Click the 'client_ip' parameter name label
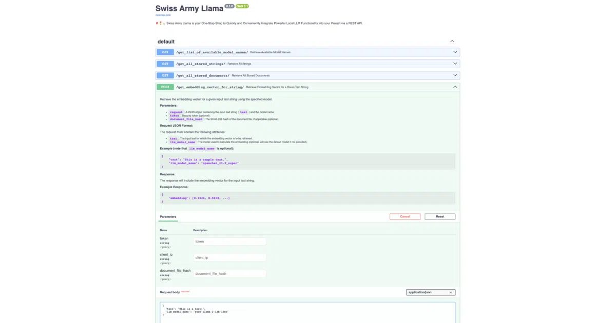 pyautogui.click(x=166, y=254)
